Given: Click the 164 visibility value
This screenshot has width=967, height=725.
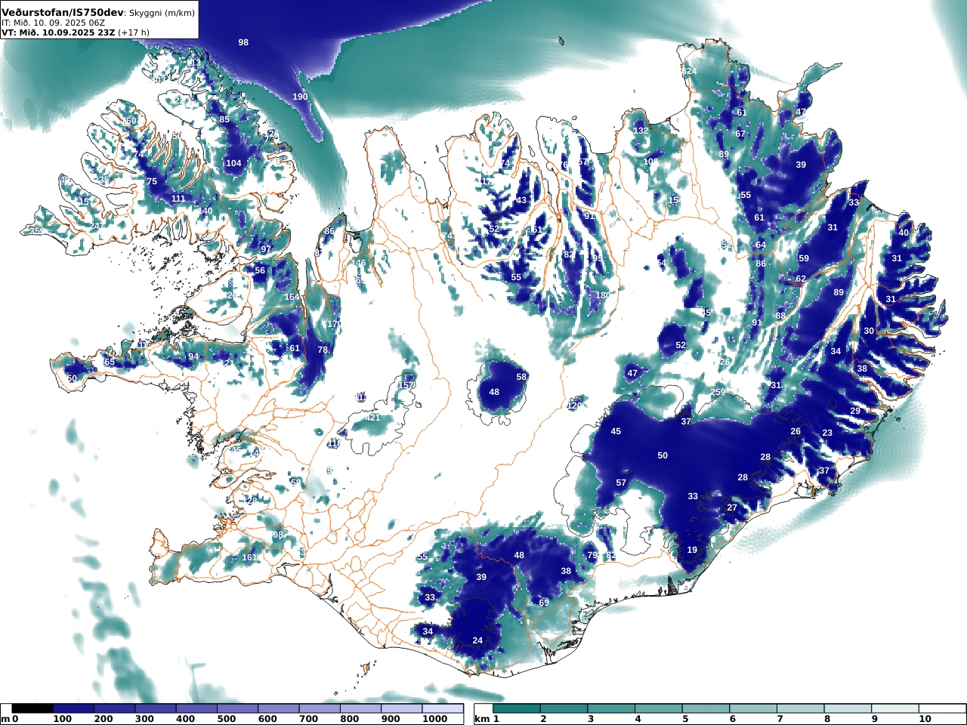Looking at the screenshot, I should pos(292,297).
